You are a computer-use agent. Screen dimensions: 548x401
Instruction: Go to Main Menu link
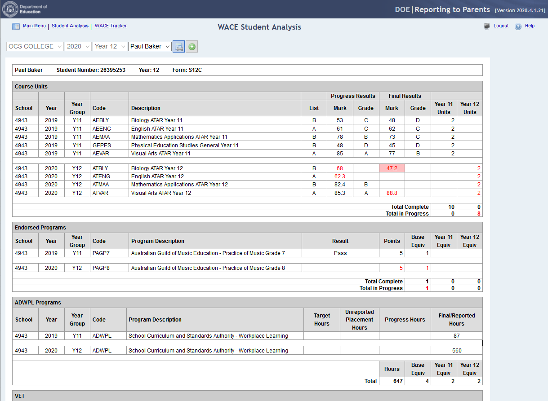pyautogui.click(x=34, y=26)
